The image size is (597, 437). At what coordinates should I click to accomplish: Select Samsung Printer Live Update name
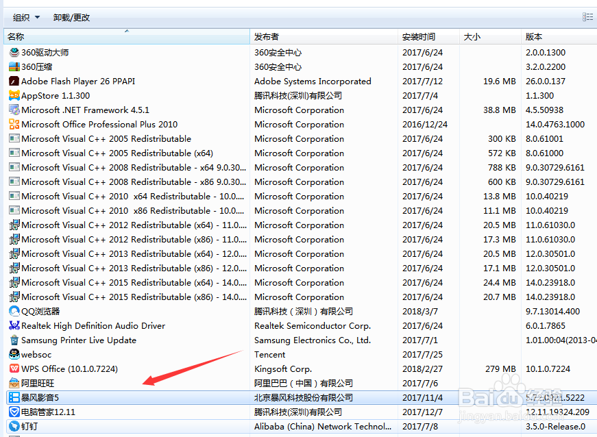click(x=79, y=340)
